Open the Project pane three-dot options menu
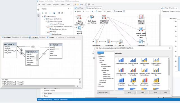The width and height of the screenshot is (180, 103). click(71, 13)
